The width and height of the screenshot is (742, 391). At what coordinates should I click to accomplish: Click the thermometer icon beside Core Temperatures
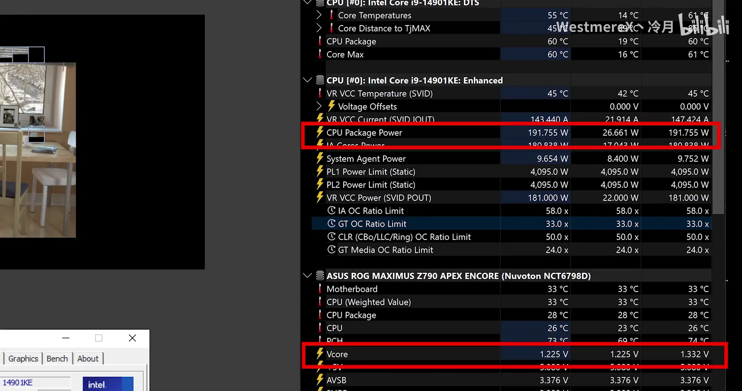(x=331, y=15)
